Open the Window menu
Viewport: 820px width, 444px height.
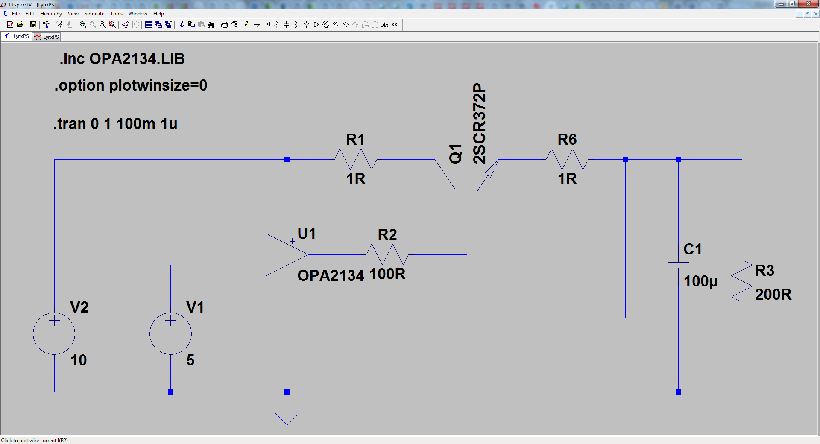point(138,14)
